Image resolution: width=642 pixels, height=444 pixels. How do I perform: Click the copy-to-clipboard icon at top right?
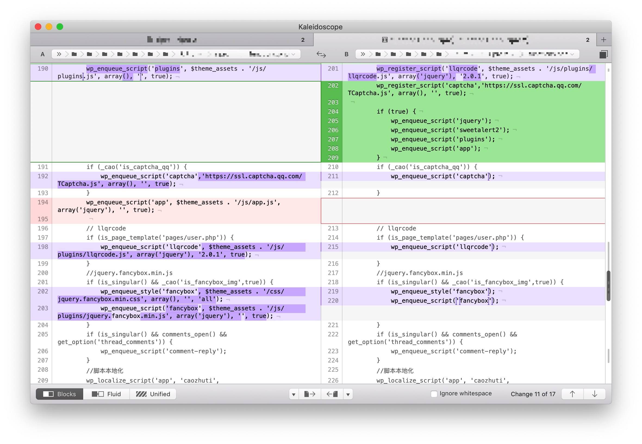(603, 54)
